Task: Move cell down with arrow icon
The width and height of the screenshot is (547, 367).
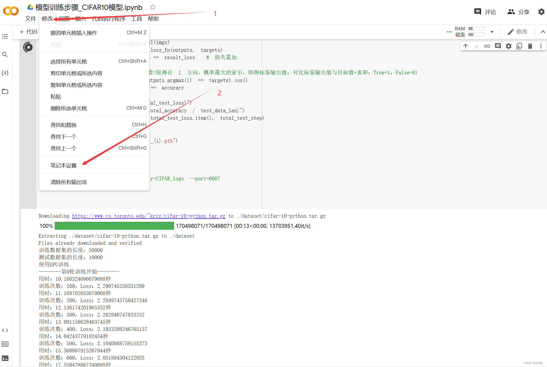Action: [476, 46]
